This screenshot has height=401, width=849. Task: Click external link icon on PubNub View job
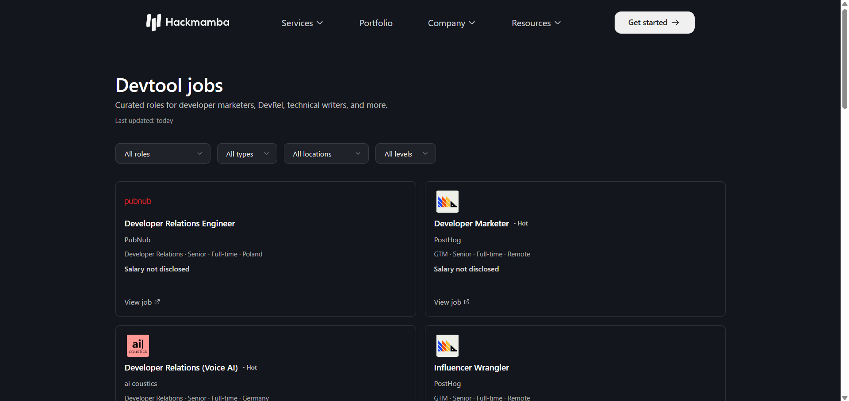pos(157,302)
